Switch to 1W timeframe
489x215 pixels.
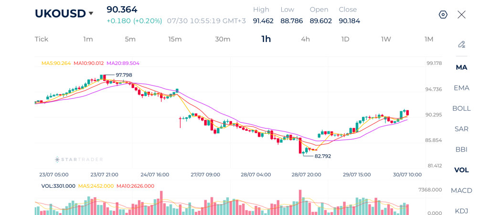[x=386, y=39]
